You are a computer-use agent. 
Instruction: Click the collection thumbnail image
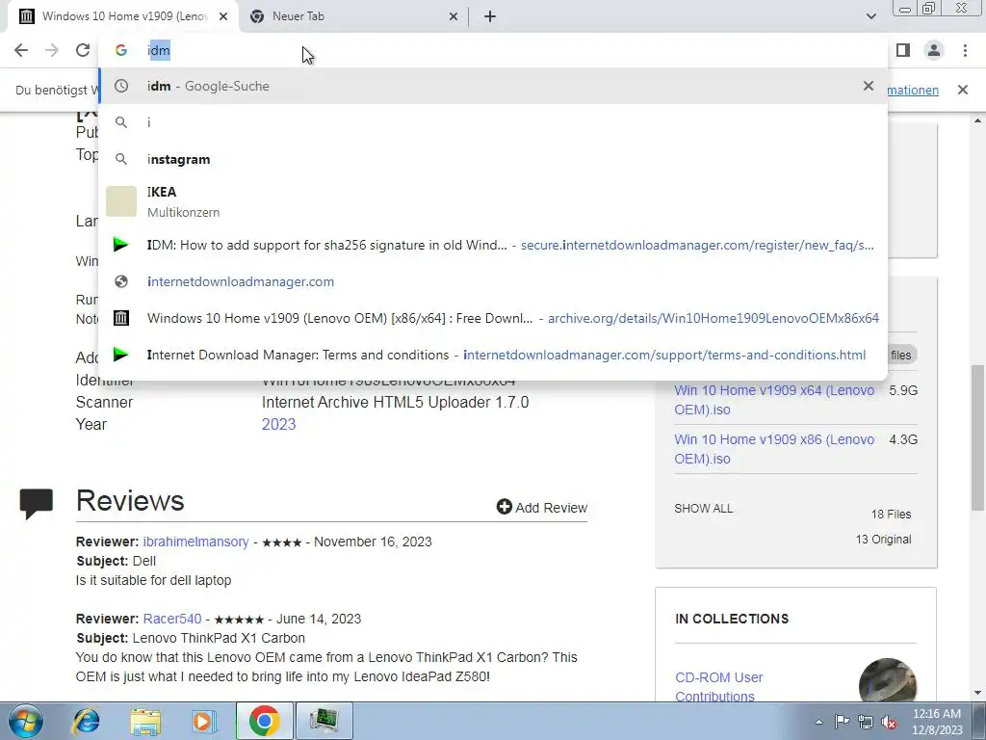(887, 681)
